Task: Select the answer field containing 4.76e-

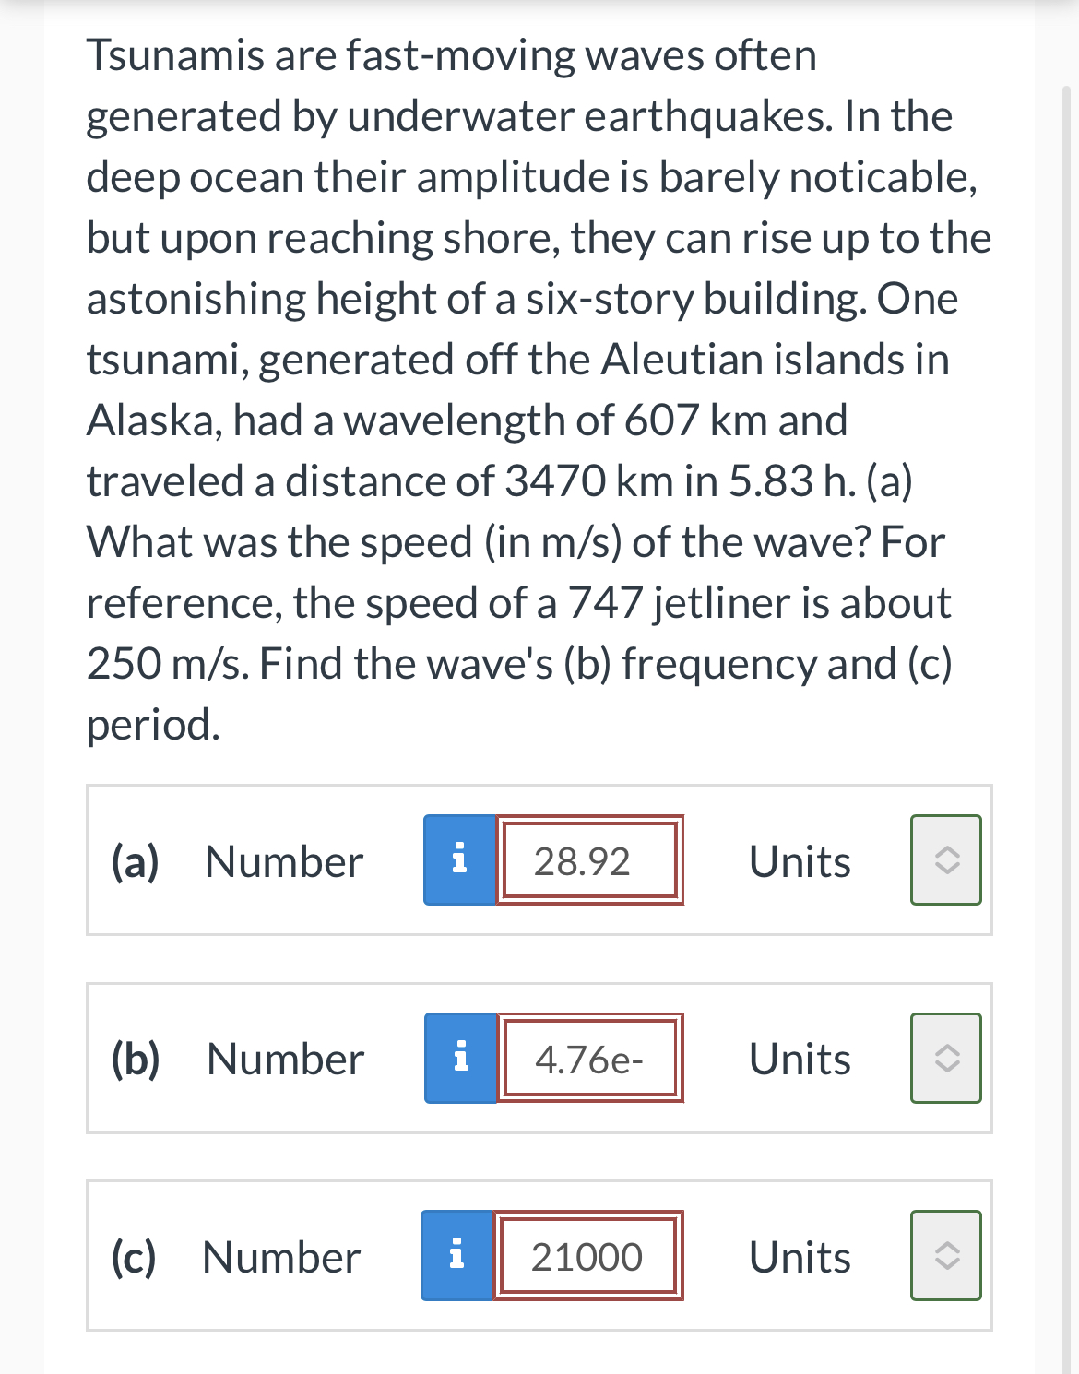Action: pos(589,1059)
